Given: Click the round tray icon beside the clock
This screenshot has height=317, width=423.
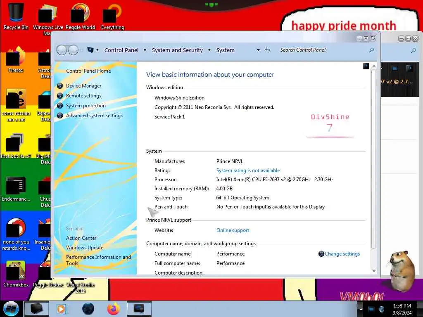Looking at the screenshot, I should [381, 309].
